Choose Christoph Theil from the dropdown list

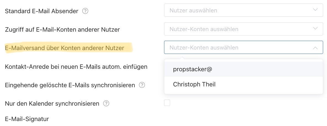[x=243, y=84]
